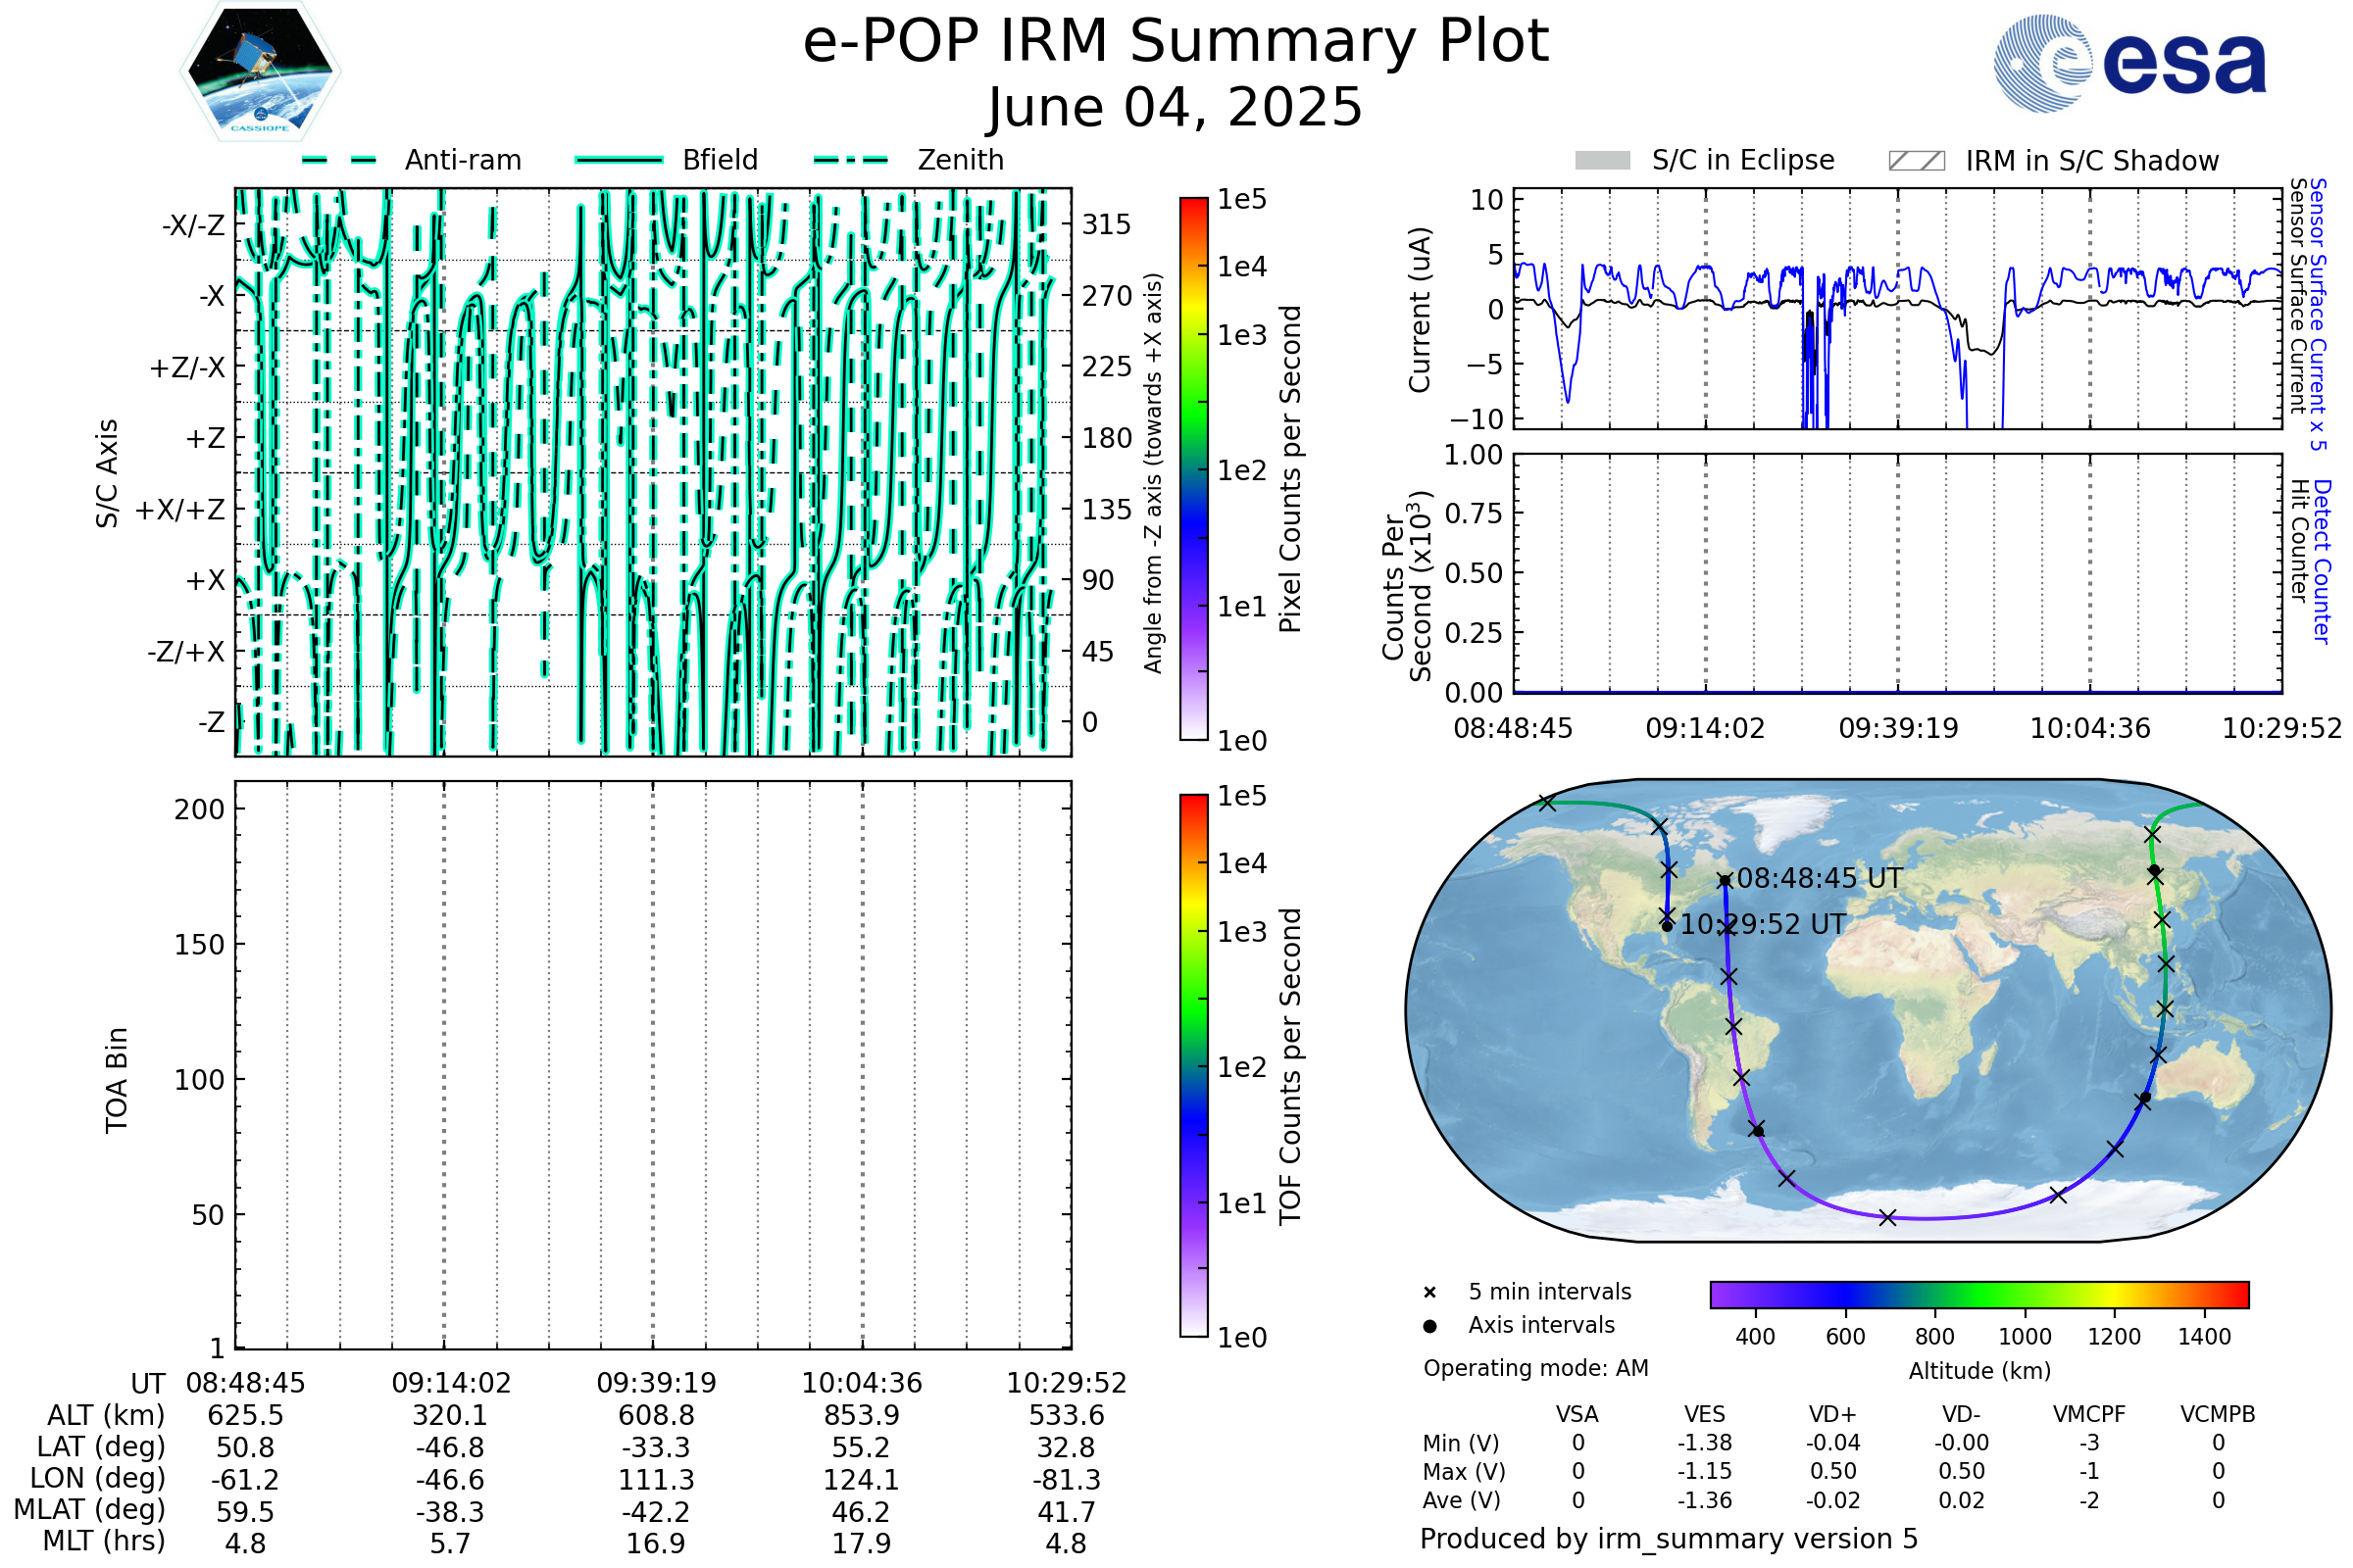Viewport: 2353px width, 1568px height.
Task: Click the Axis intervals dot marker
Action: (1429, 1326)
